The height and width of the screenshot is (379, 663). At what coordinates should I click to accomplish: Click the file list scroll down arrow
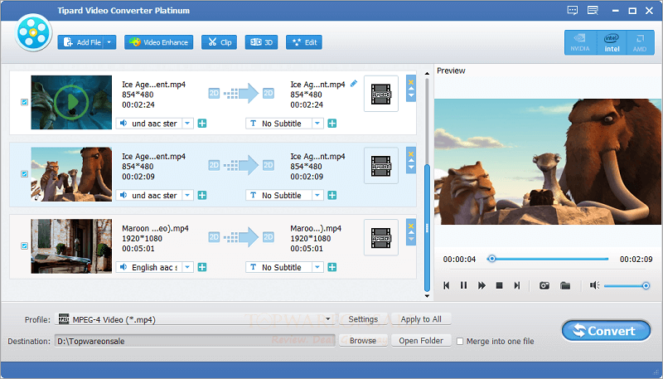[x=427, y=296]
